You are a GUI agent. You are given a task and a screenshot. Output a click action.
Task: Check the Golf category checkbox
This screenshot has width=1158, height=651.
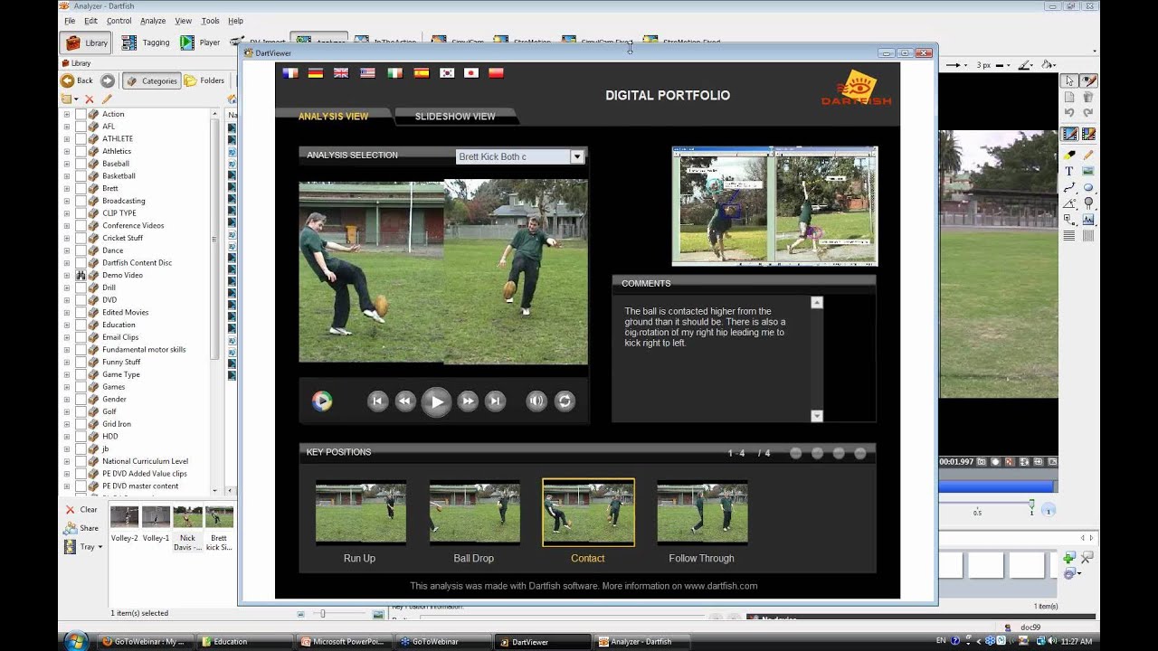click(x=81, y=411)
